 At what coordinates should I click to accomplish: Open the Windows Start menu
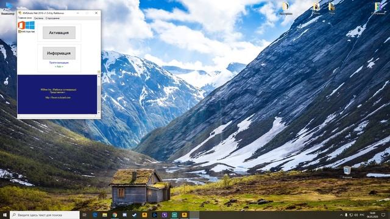[x=5, y=215]
